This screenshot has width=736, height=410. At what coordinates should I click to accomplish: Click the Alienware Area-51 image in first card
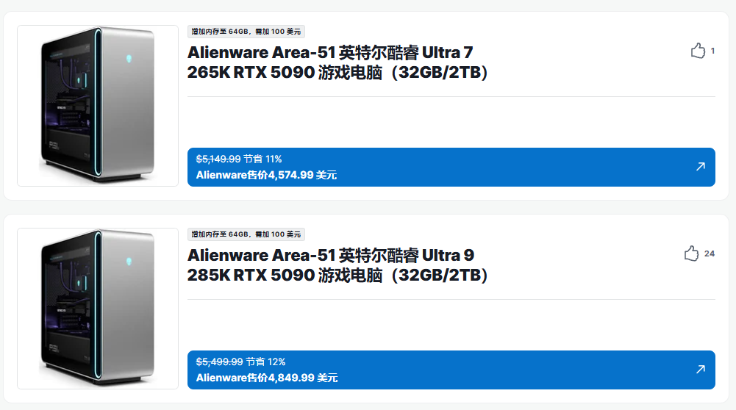click(98, 106)
